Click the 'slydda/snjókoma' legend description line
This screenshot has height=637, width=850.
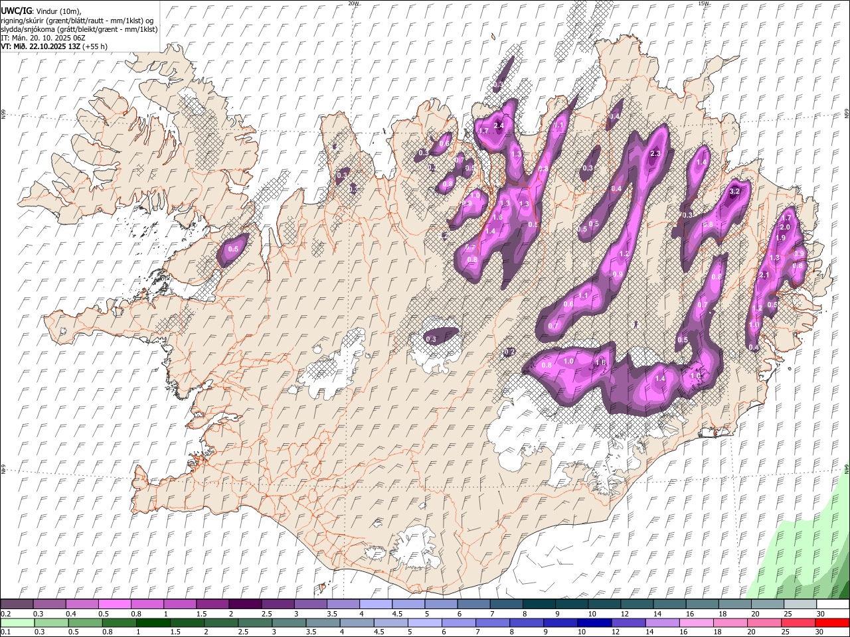[79, 29]
